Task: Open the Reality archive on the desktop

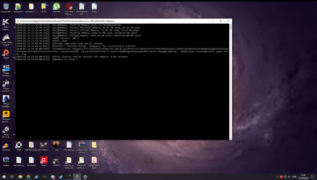Action: (6, 162)
